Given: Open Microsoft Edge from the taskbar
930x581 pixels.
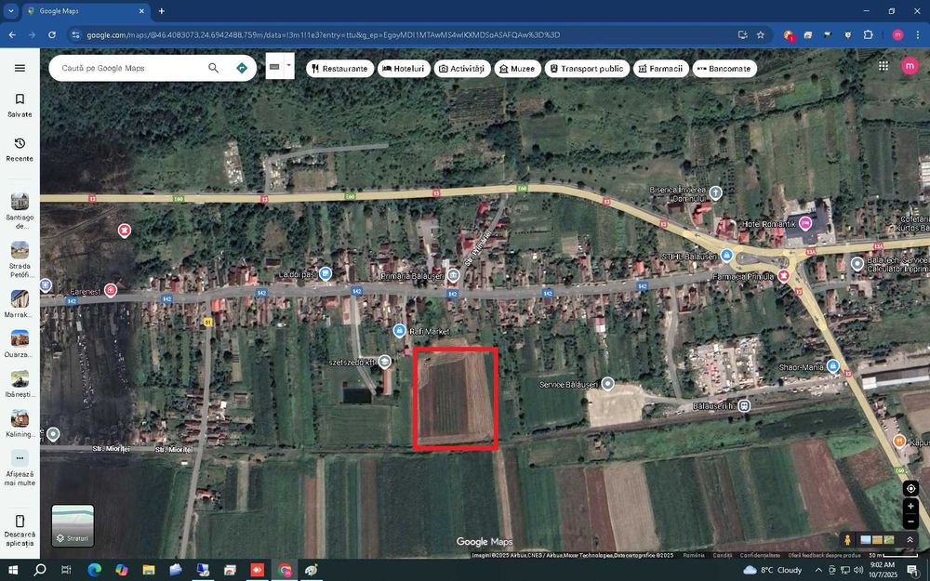Looking at the screenshot, I should (94, 570).
